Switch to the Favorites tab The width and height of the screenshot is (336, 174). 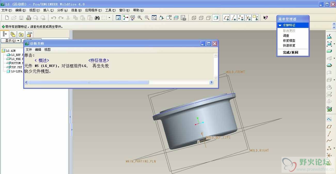21,34
